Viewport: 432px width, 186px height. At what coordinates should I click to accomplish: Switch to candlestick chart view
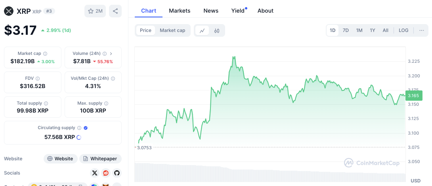click(217, 30)
